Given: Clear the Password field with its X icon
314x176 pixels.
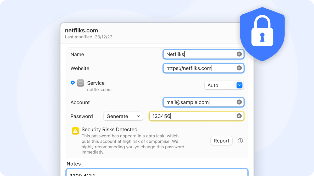Looking at the screenshot, I should (239, 116).
